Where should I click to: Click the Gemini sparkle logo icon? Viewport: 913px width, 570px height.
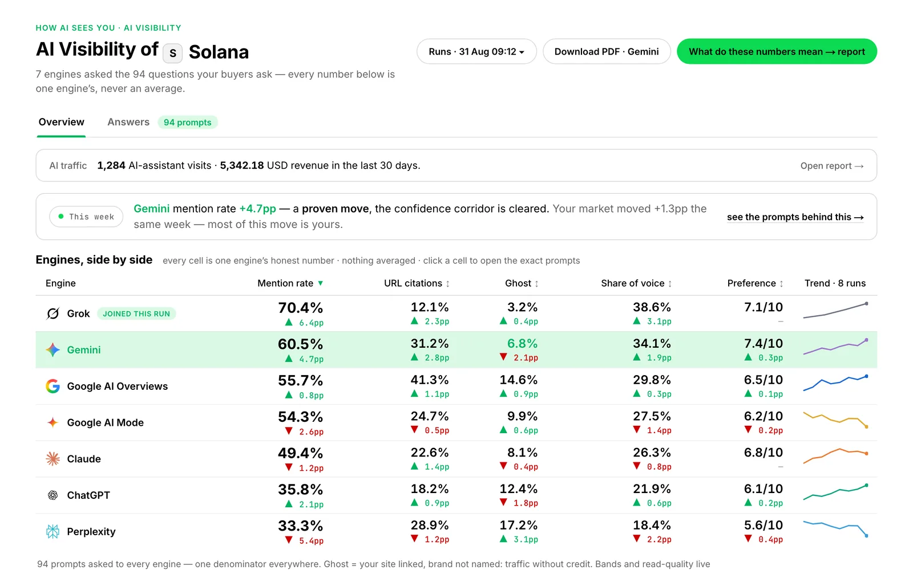tap(53, 350)
